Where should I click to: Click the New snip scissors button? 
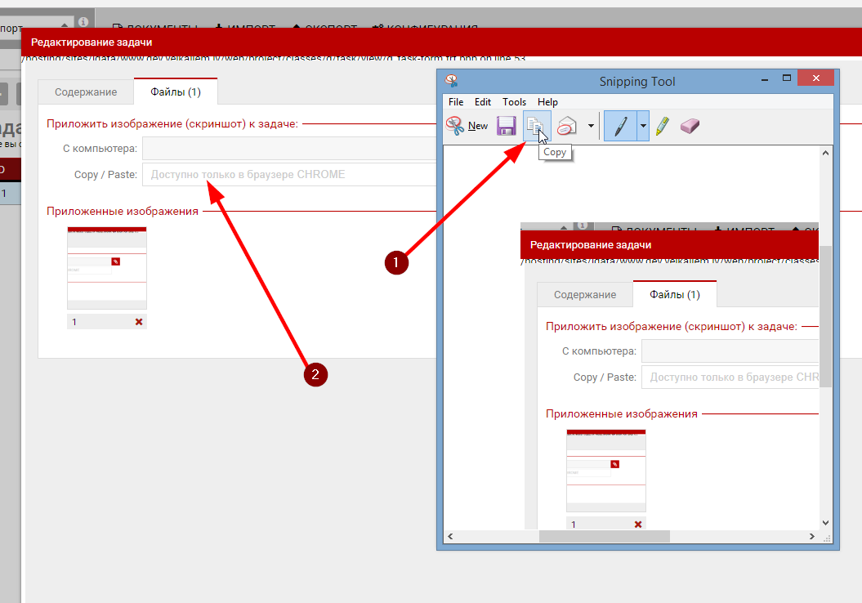(467, 126)
